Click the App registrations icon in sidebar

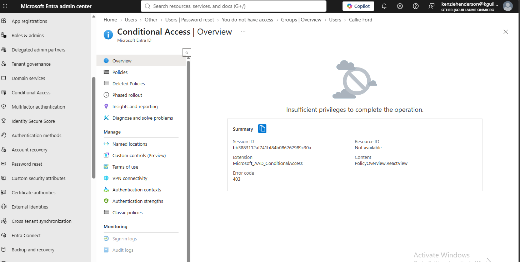pyautogui.click(x=4, y=21)
